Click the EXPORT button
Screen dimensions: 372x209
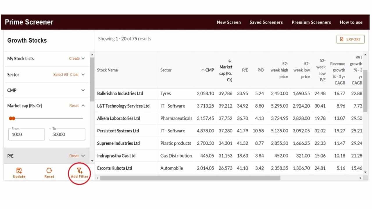(x=350, y=39)
